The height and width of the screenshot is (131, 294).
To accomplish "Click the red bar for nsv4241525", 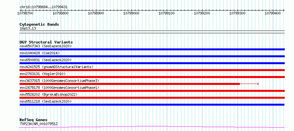I will click(x=152, y=70).
